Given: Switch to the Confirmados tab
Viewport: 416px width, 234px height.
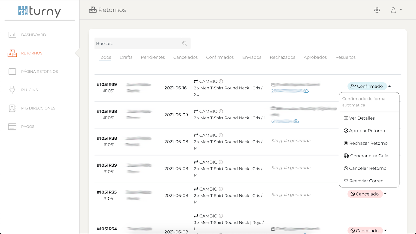Looking at the screenshot, I should click(x=220, y=57).
